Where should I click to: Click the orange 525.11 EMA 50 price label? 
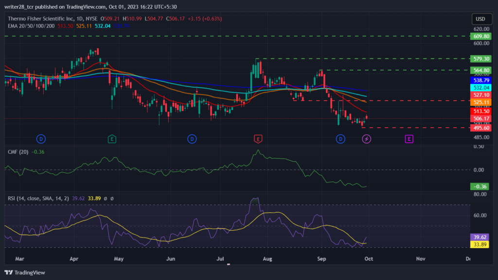click(481, 102)
